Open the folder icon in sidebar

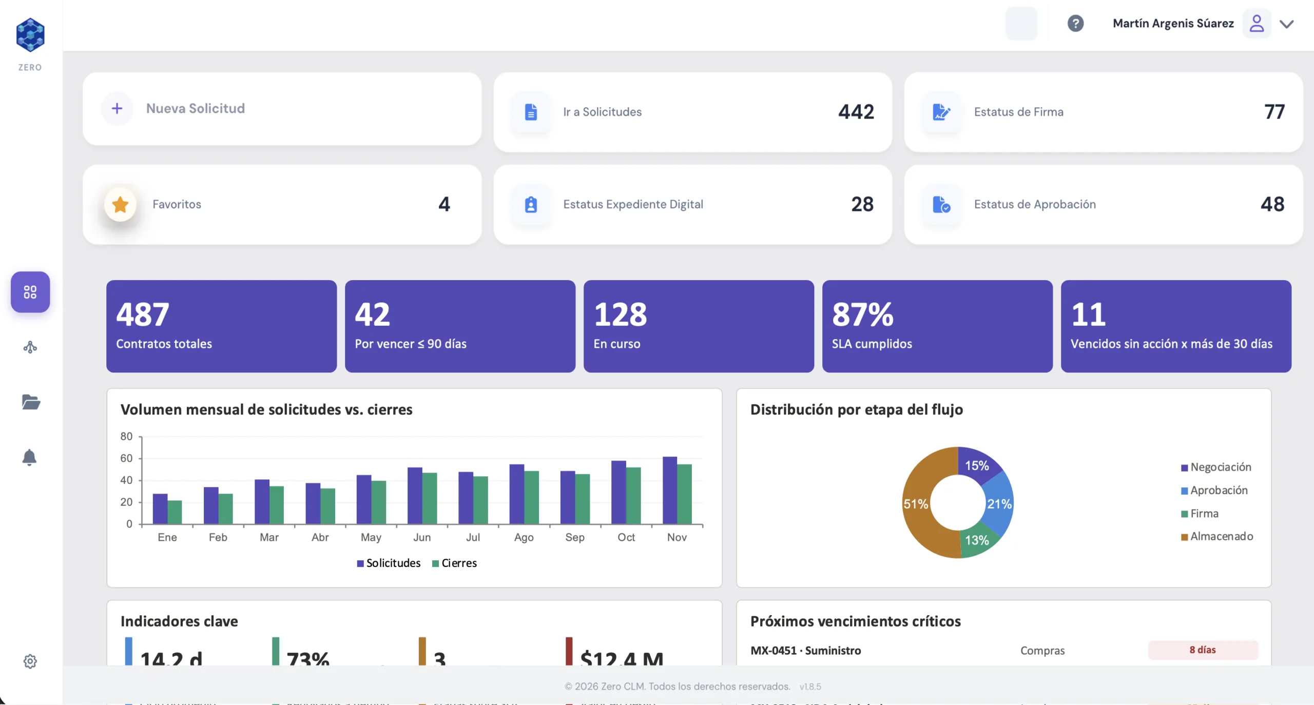pos(31,402)
